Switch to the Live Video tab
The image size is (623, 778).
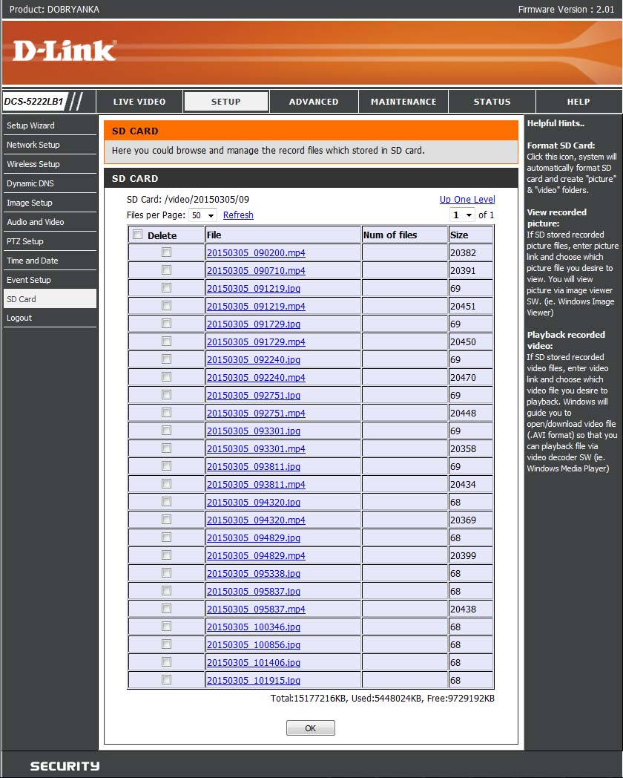(139, 102)
